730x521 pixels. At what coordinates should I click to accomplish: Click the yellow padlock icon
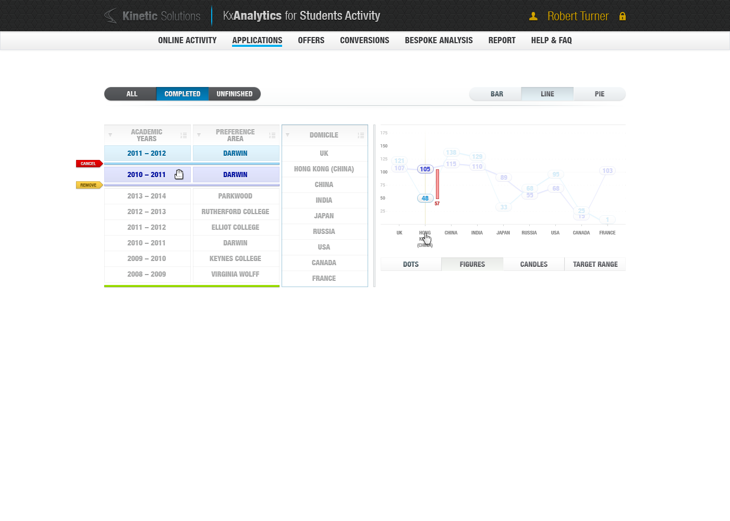[x=622, y=16]
